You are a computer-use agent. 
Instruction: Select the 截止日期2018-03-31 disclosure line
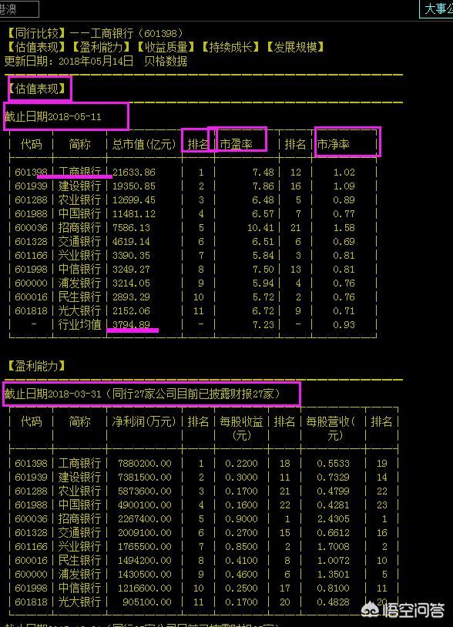(143, 394)
